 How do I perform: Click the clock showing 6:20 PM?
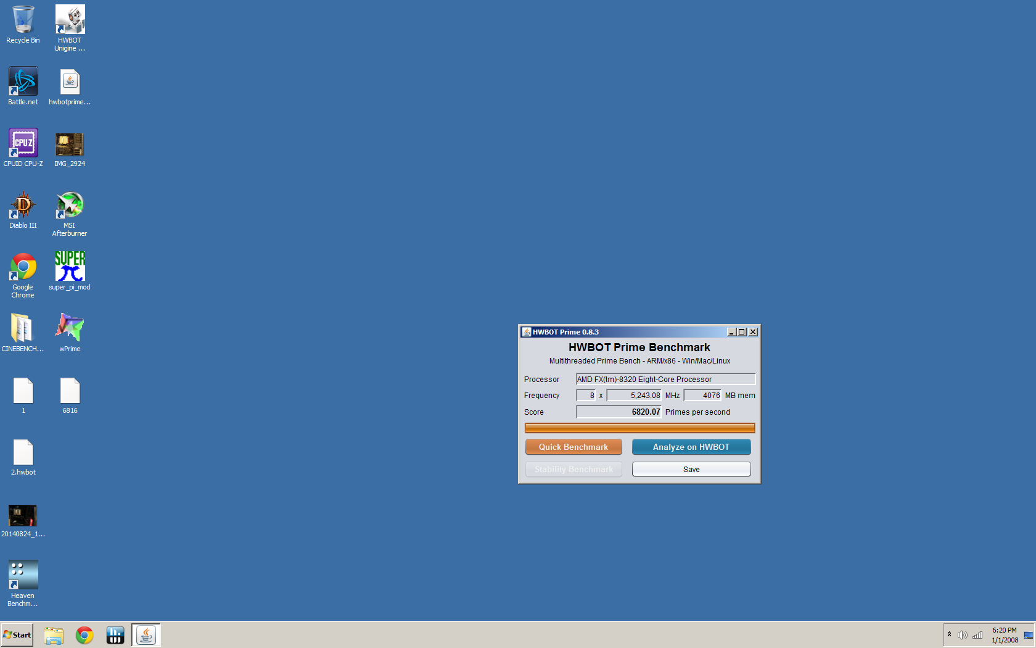pos(1005,635)
